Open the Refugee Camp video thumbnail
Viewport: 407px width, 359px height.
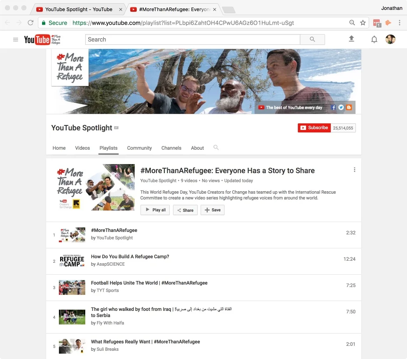[x=72, y=261]
